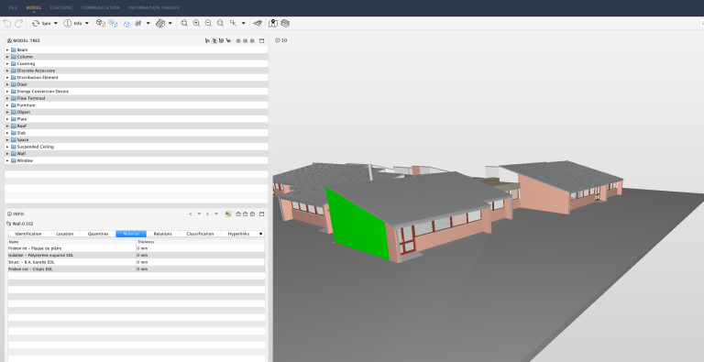Open the forward-history dropdown in Info panel
The height and width of the screenshot is (362, 704).
[x=216, y=214]
